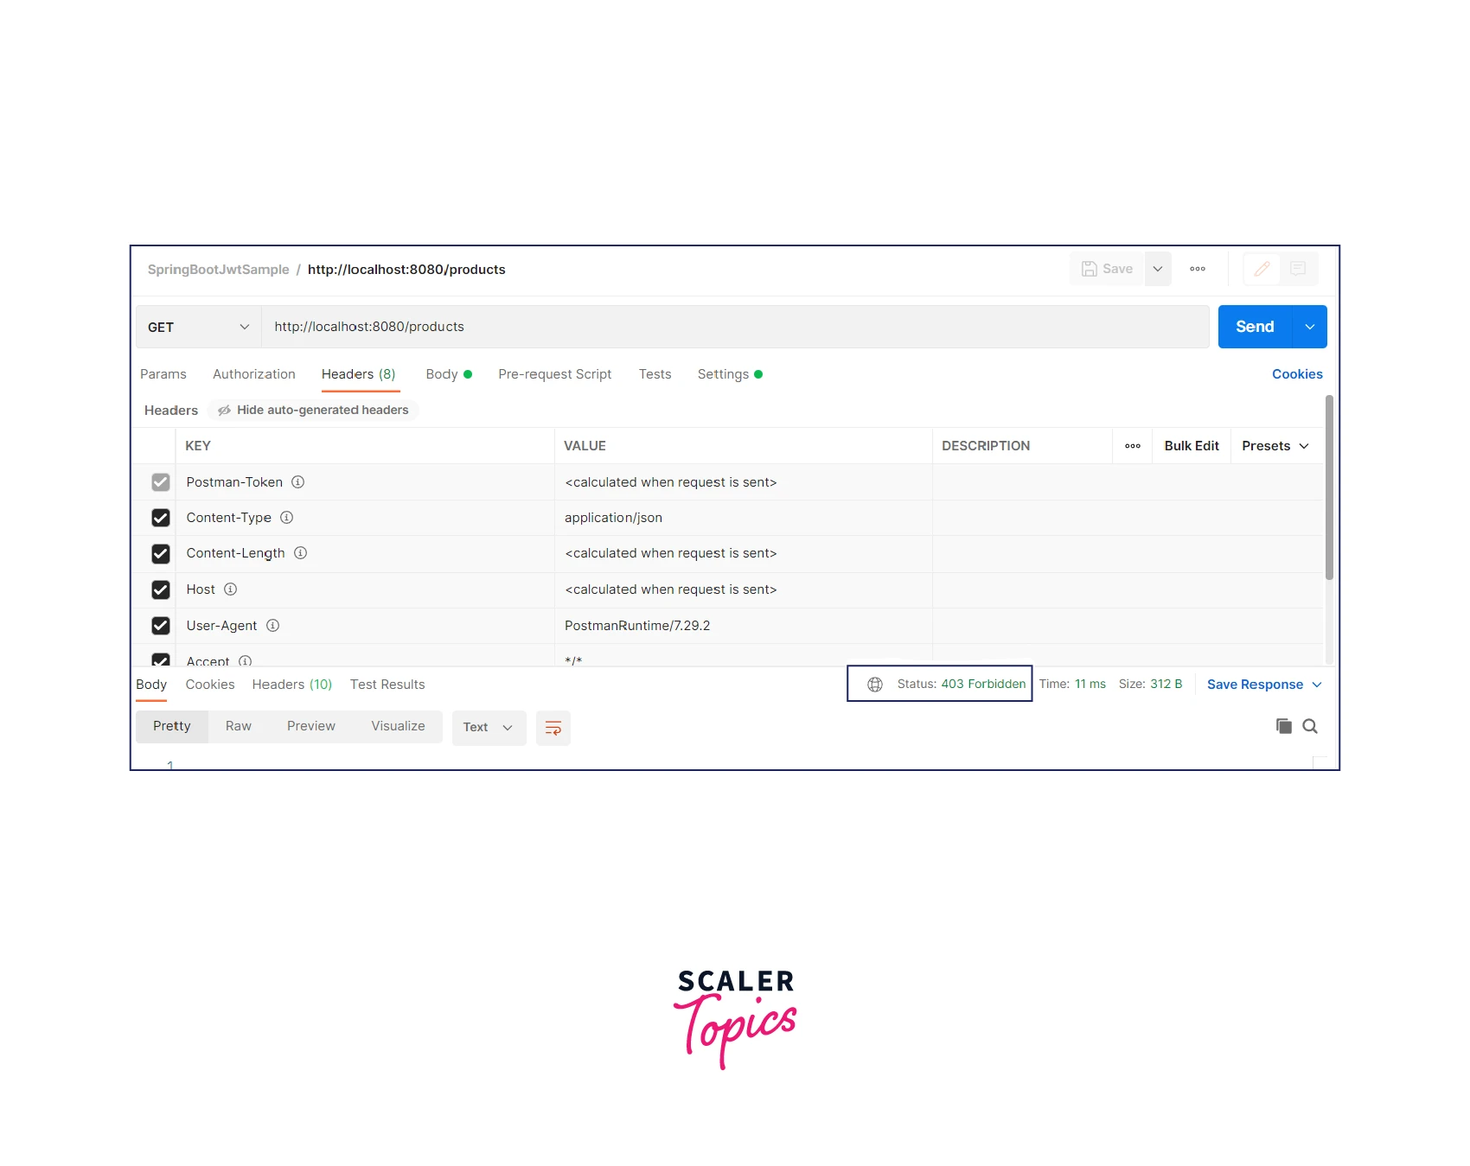Screen dimensions: 1470x1166
Task: Click the globe network icon beside Status
Action: coord(875,685)
